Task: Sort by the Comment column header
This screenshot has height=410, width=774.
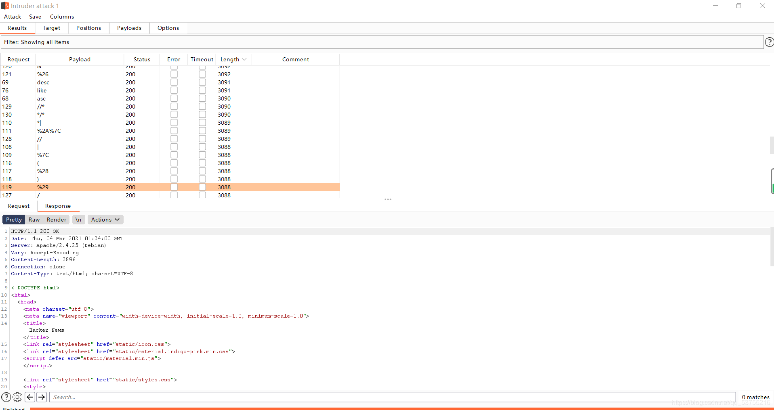Action: [x=296, y=59]
